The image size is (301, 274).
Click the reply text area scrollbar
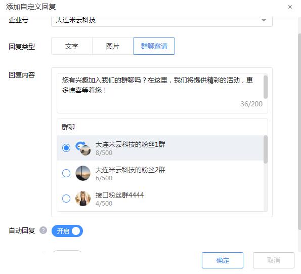tap(266, 87)
